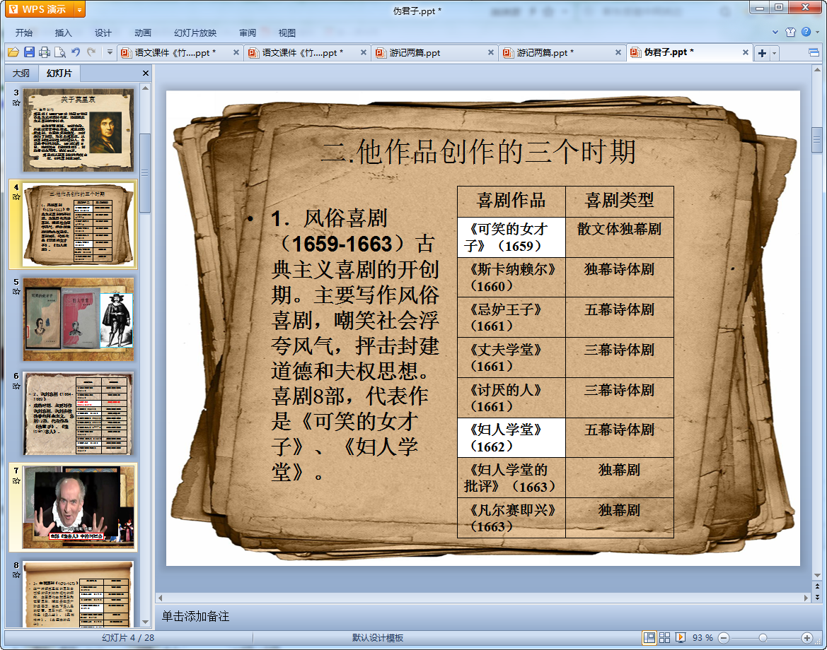Expand the quick access toolbar customize arrow

[x=110, y=52]
